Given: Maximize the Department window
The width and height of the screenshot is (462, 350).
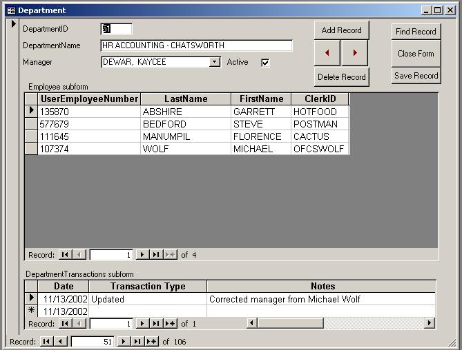Looking at the screenshot, I should [x=438, y=10].
